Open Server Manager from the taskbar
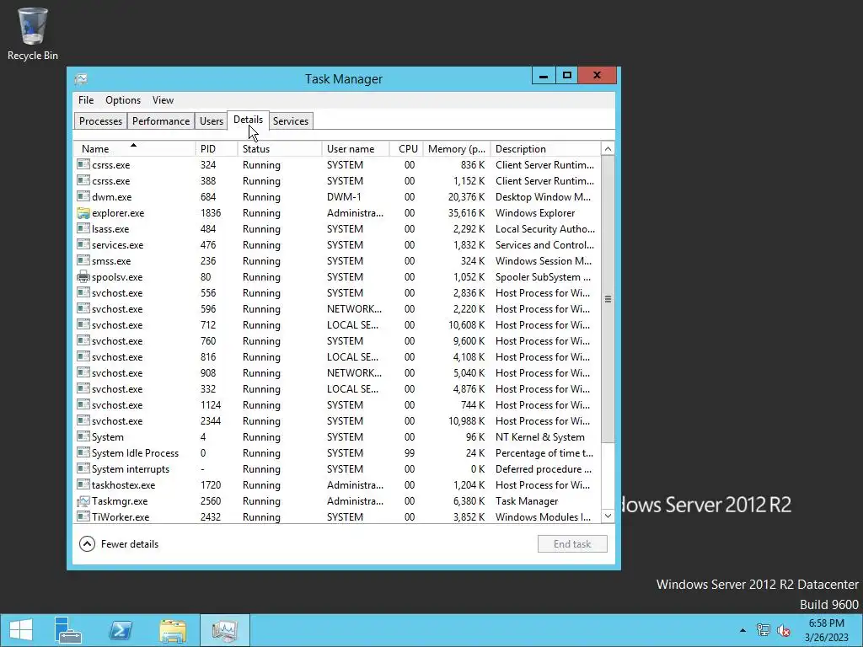 click(67, 630)
